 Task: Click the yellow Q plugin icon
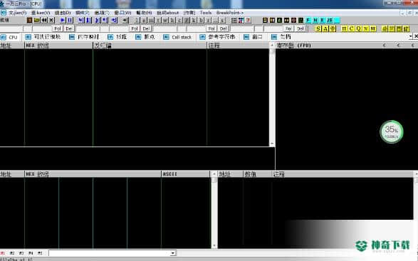[359, 28]
